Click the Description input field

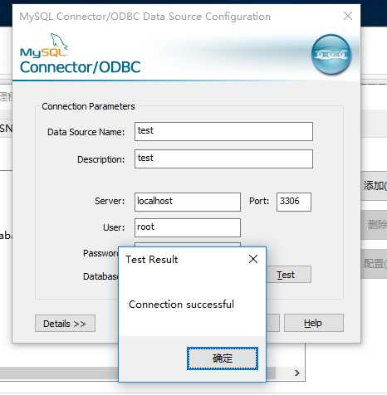pos(223,158)
